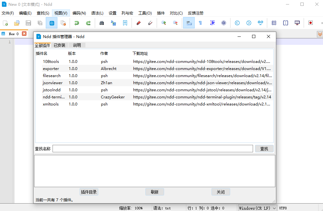Image resolution: width=323 pixels, height=211 pixels.
Task: Click the red marker highlight icon
Action: tap(139, 23)
